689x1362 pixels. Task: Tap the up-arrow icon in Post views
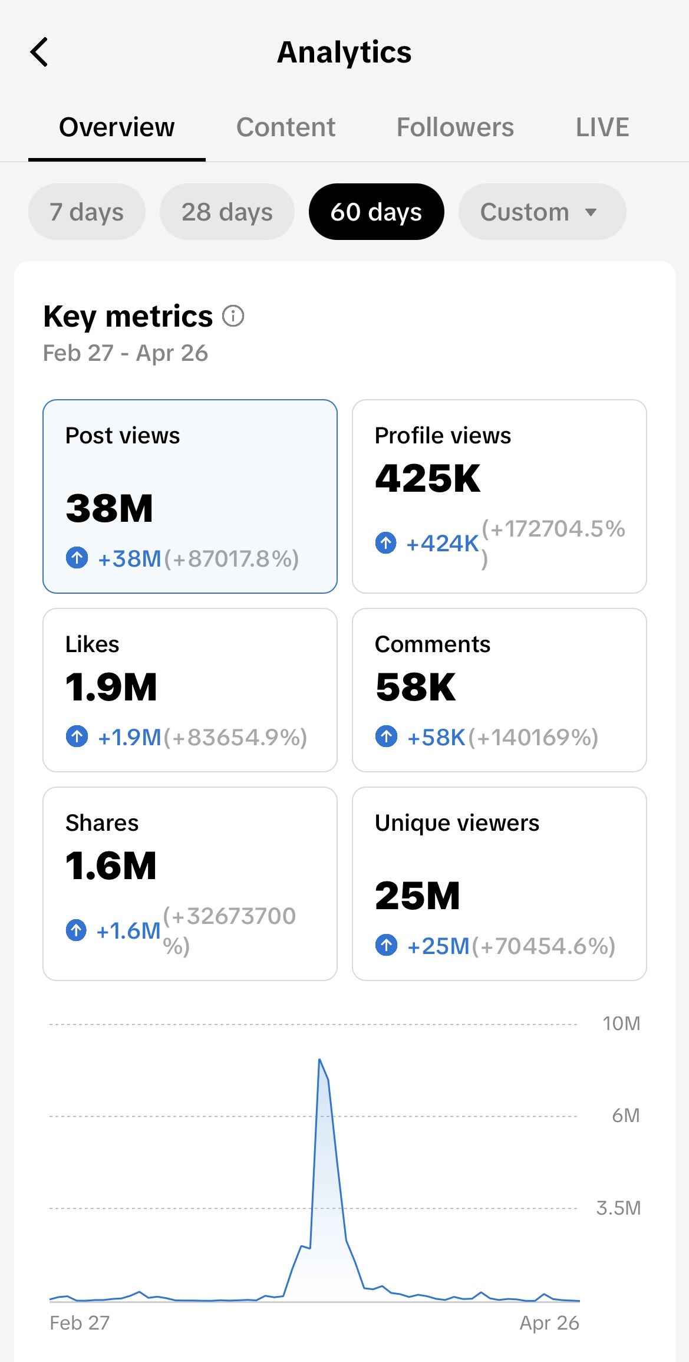pyautogui.click(x=77, y=557)
